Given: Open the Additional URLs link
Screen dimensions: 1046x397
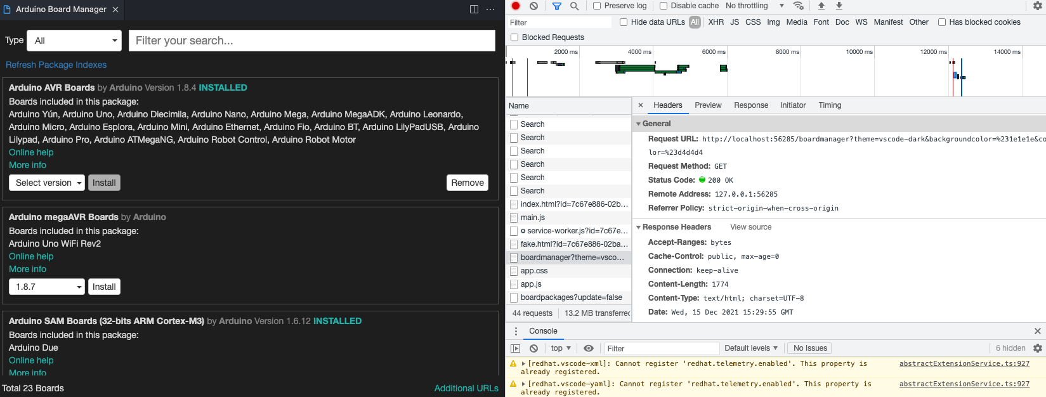Looking at the screenshot, I should point(466,388).
